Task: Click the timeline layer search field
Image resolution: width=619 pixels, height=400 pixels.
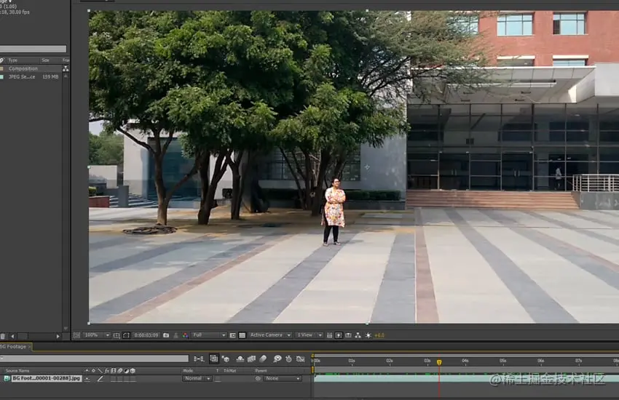Action: (x=95, y=359)
